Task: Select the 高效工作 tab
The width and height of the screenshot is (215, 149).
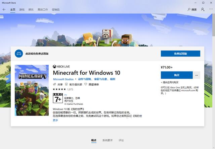Action: (x=43, y=10)
